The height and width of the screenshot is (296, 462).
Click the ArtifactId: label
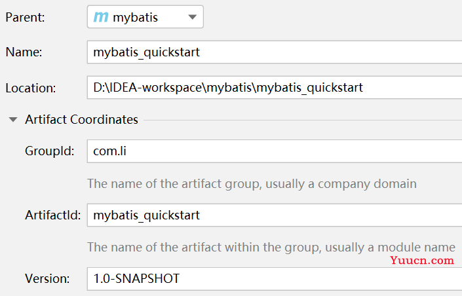click(x=52, y=215)
